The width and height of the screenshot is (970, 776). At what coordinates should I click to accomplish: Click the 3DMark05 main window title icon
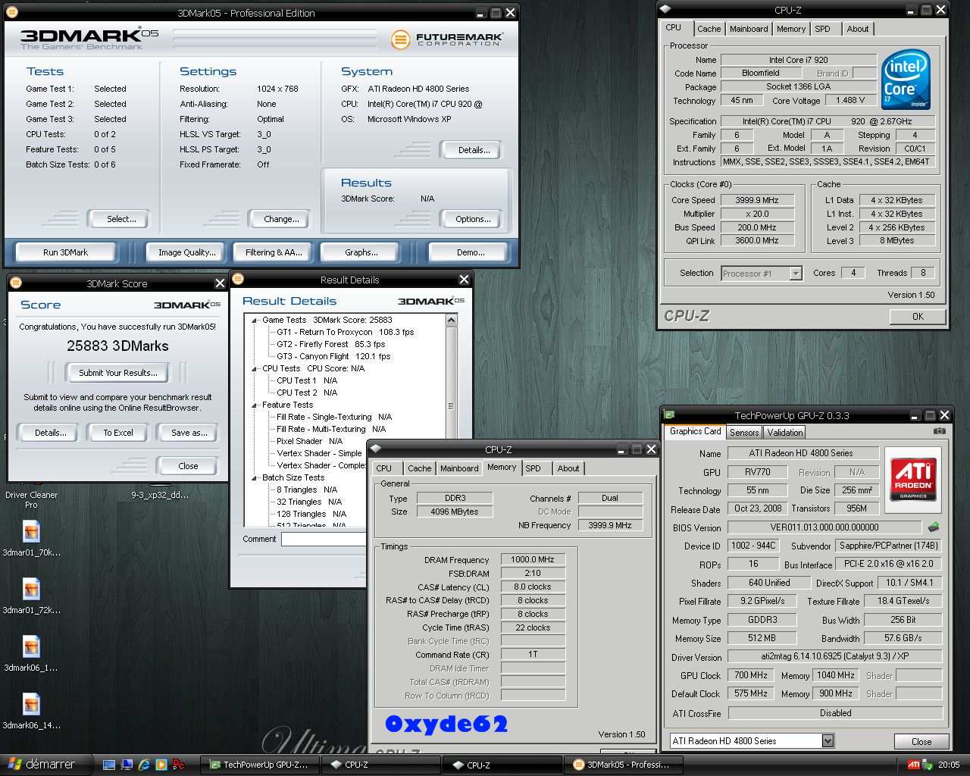coord(12,12)
